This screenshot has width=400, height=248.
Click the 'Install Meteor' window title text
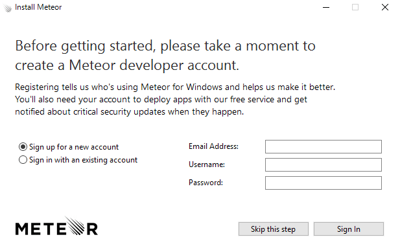(38, 7)
